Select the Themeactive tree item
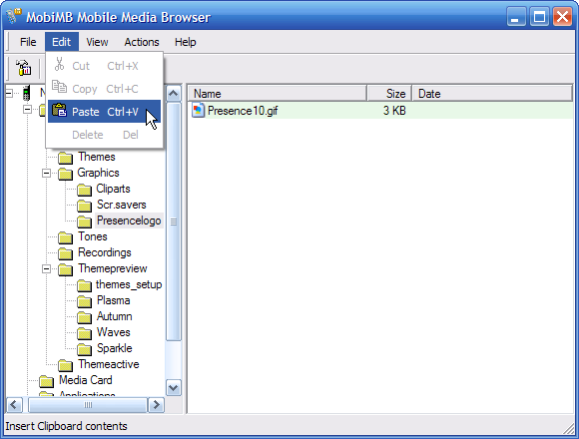 click(x=109, y=364)
